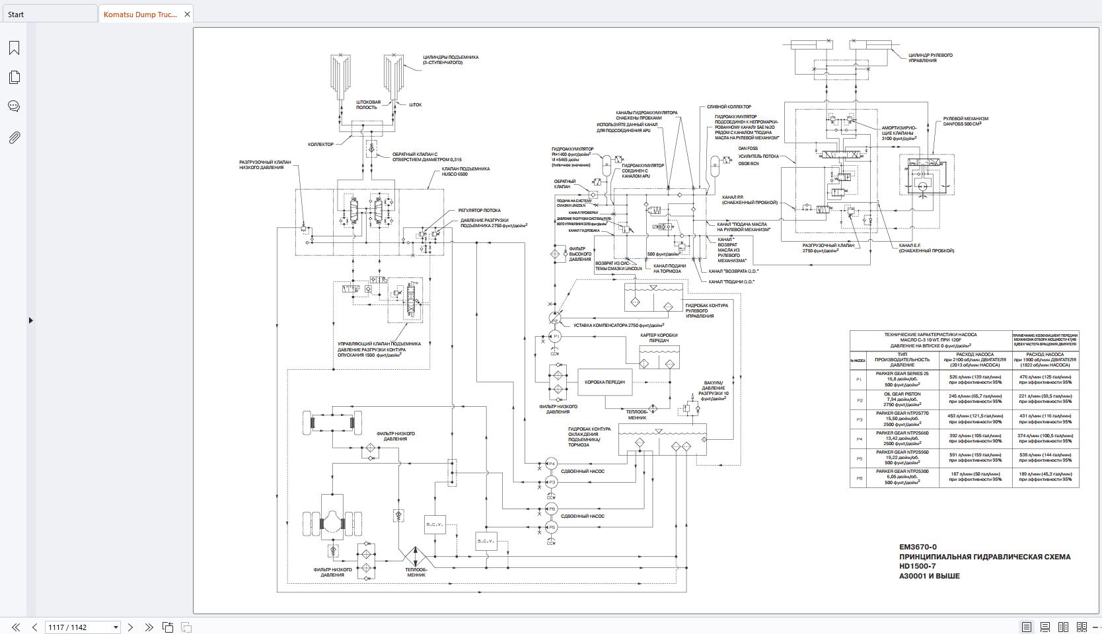This screenshot has width=1102, height=634.
Task: Go to the previous page
Action: click(x=34, y=627)
